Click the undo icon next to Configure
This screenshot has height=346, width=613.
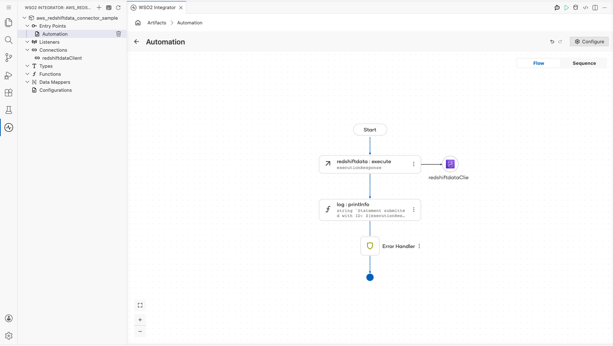pyautogui.click(x=552, y=42)
